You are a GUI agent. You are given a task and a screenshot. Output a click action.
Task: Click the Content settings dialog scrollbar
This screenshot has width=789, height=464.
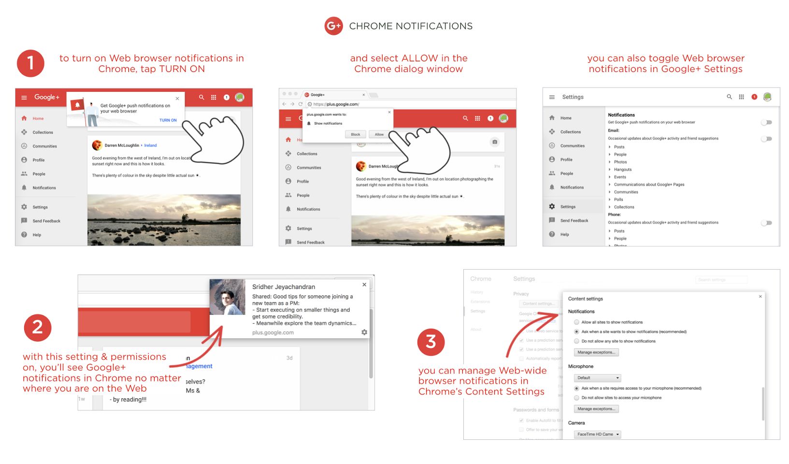pyautogui.click(x=763, y=403)
